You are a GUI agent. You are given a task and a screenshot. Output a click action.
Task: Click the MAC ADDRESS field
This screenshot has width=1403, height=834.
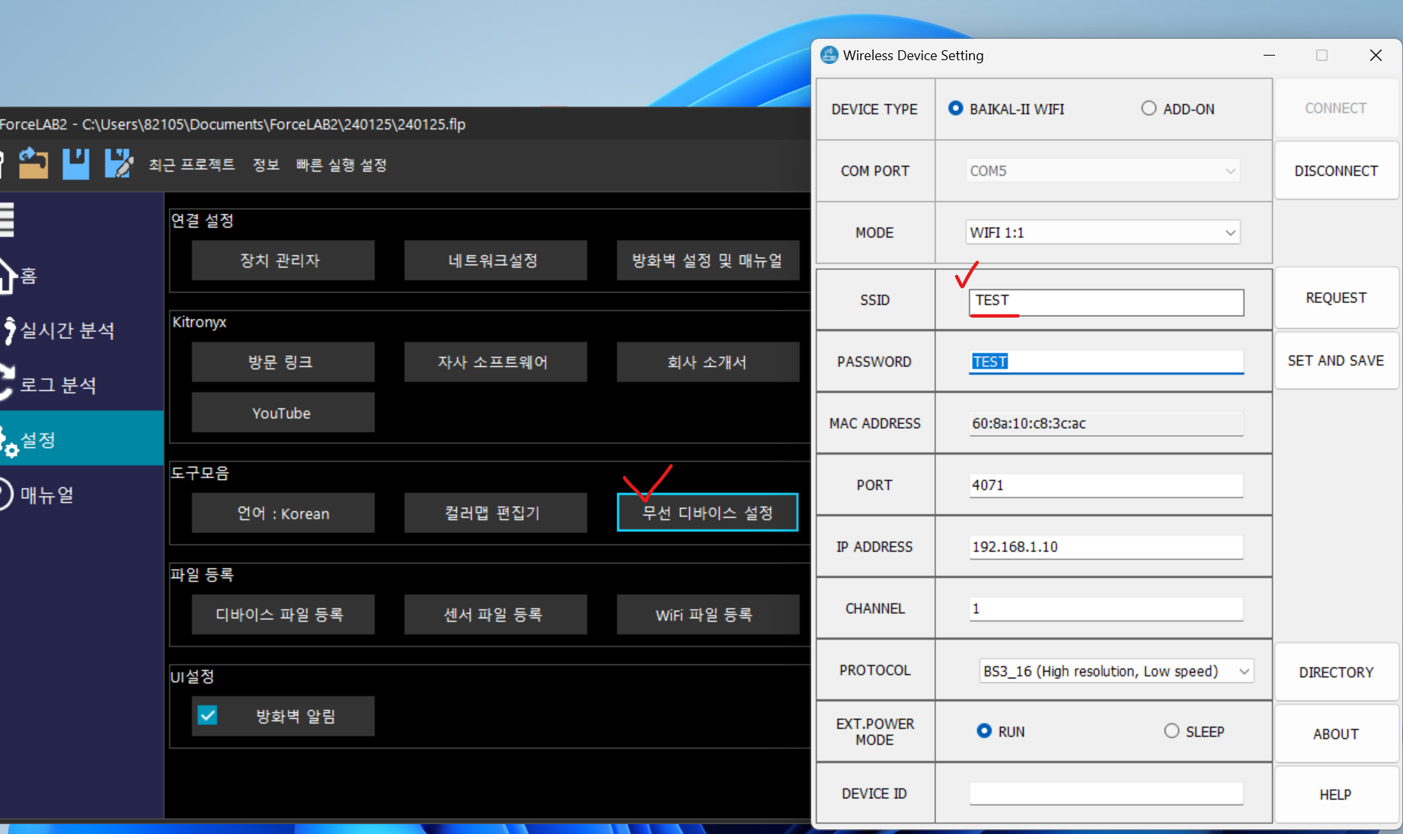point(1107,423)
